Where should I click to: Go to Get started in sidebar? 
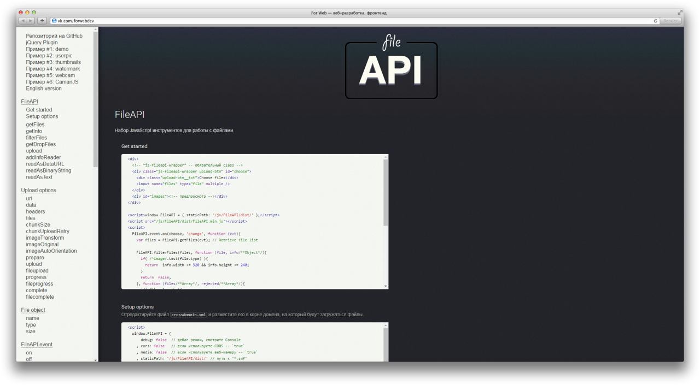pos(39,110)
